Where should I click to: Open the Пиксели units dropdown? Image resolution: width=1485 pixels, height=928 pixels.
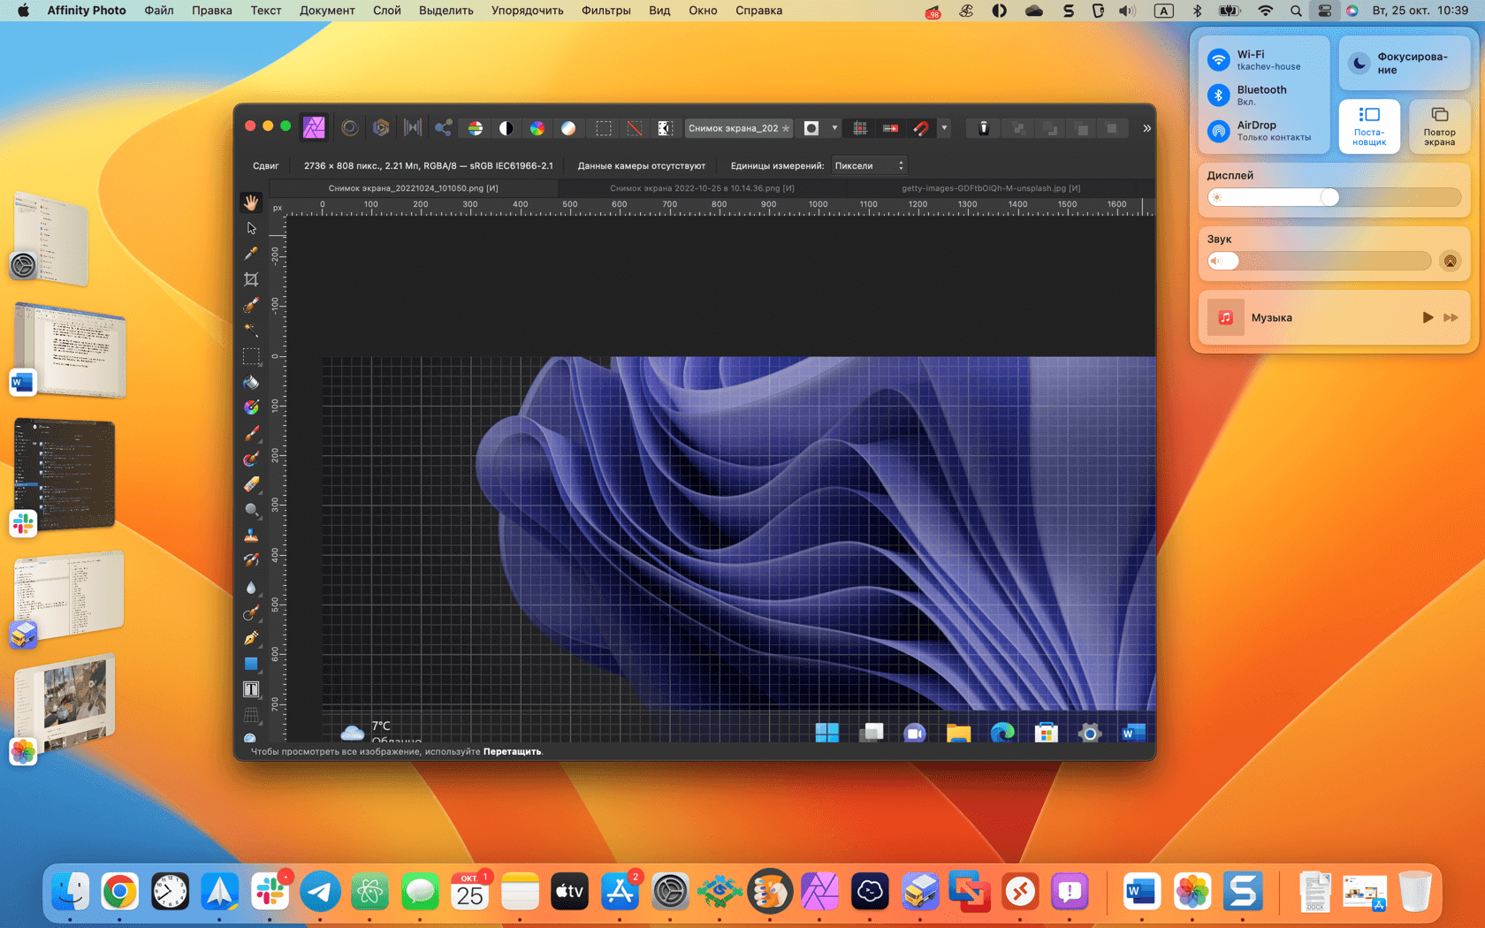coord(869,165)
